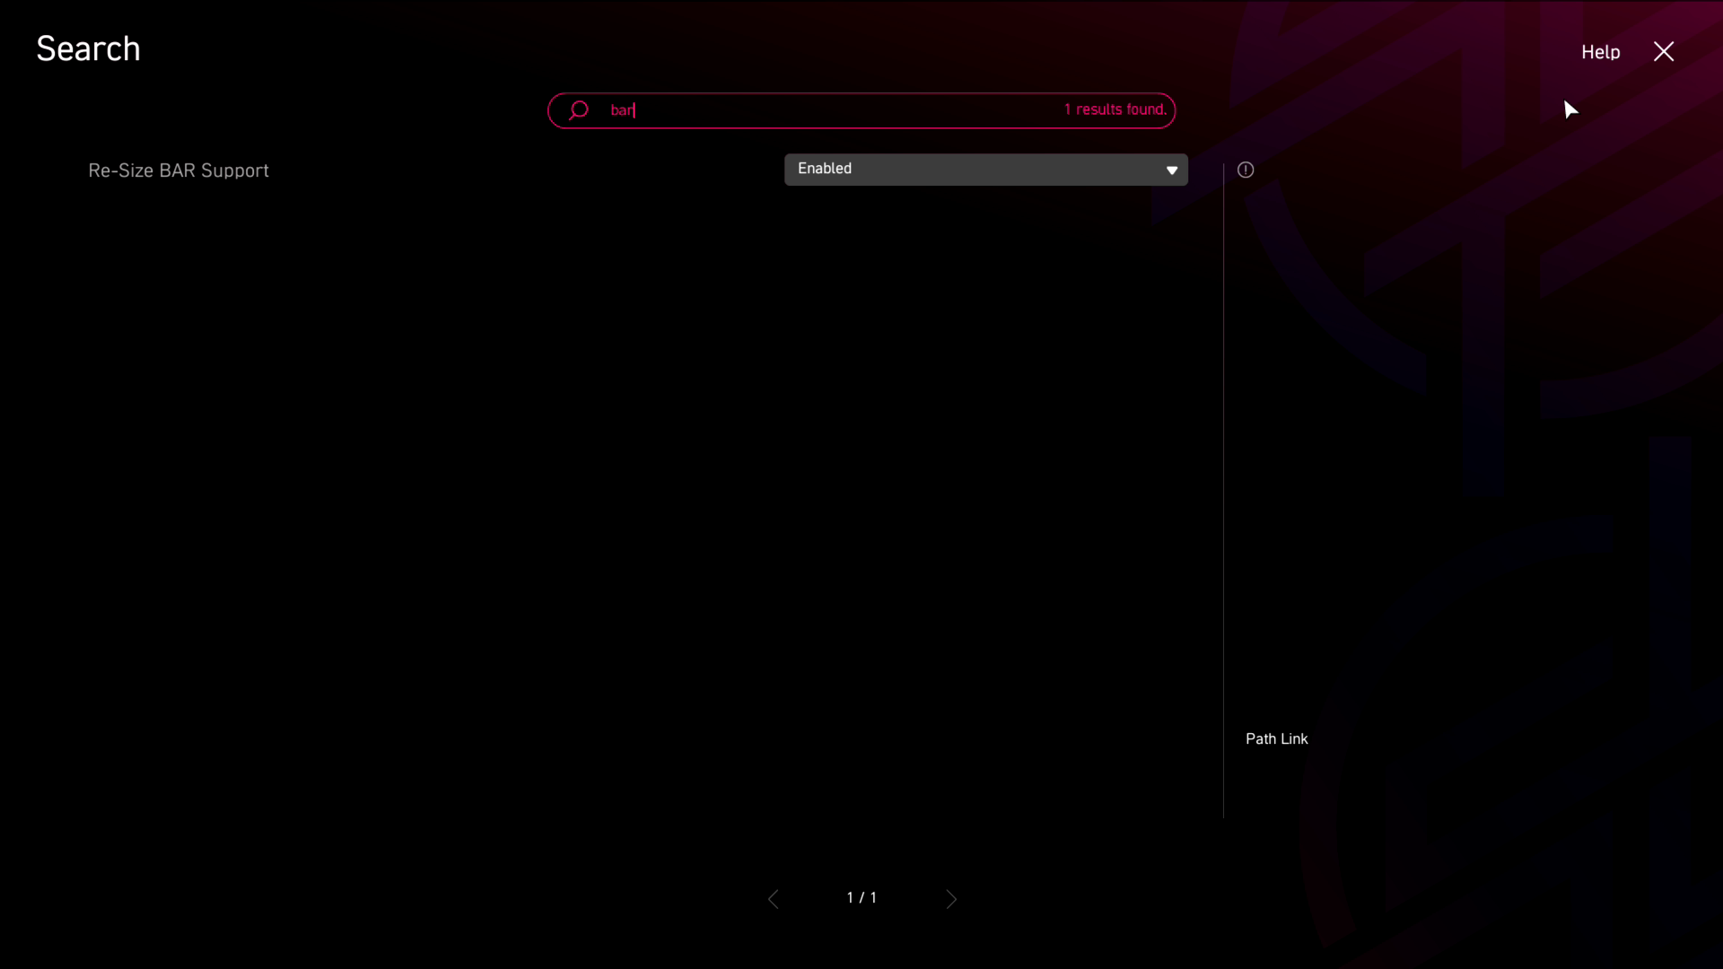Go to the previous results page arrow

[x=774, y=898]
